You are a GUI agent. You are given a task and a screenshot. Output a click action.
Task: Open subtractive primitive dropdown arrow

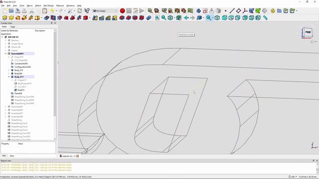pos(90,18)
